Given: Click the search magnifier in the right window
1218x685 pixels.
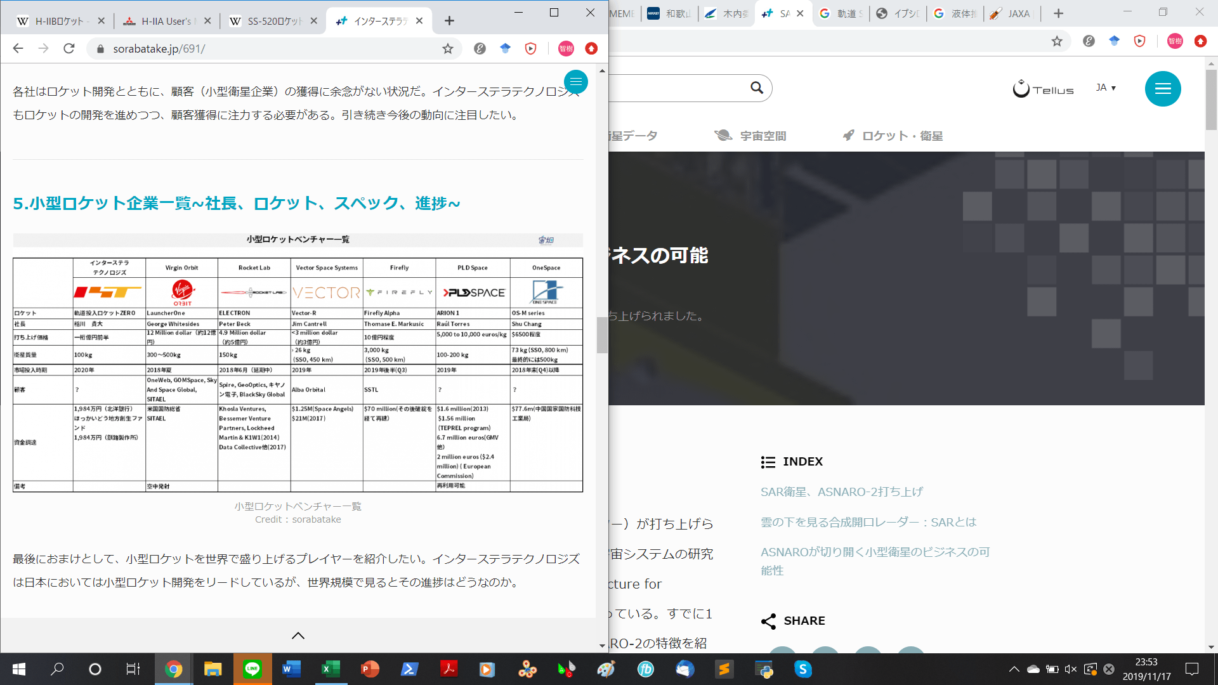Looking at the screenshot, I should [x=757, y=88].
